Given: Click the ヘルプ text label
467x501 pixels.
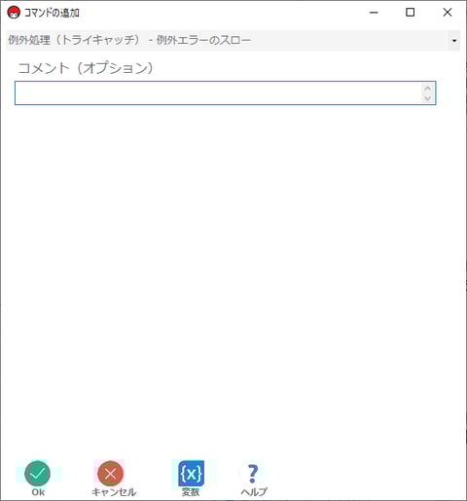Looking at the screenshot, I should tap(254, 492).
